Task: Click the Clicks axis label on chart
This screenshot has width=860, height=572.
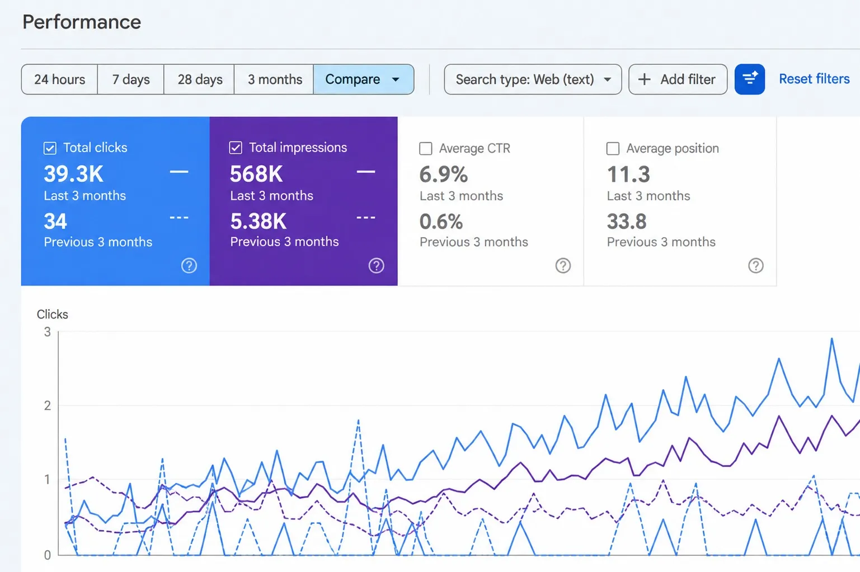Action: click(53, 314)
